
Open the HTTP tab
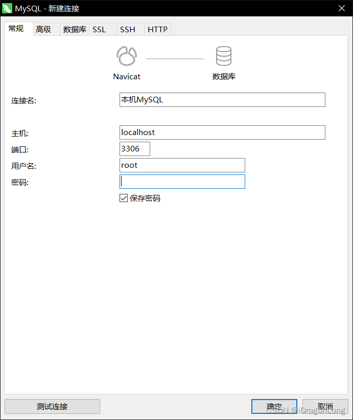pyautogui.click(x=157, y=29)
